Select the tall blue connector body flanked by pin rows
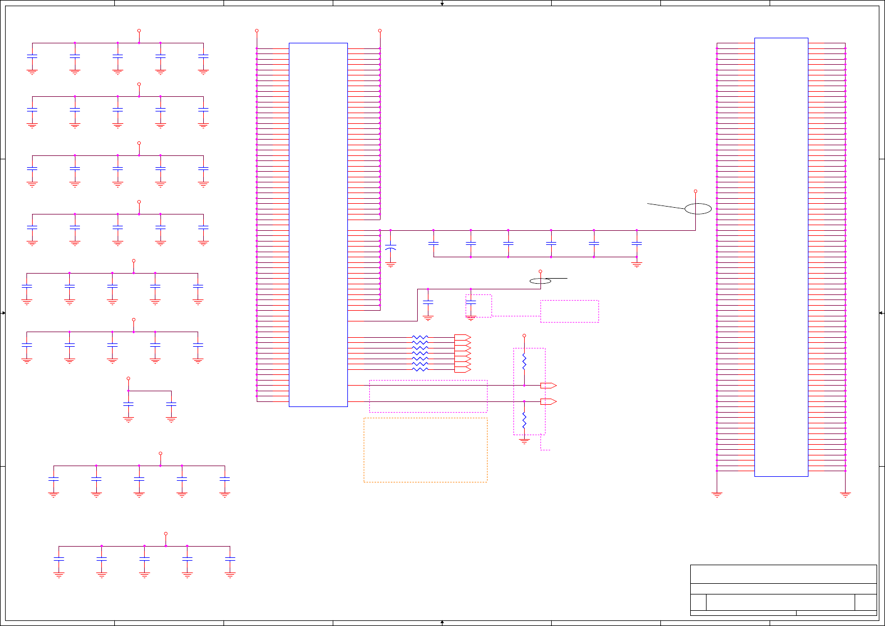 pos(781,257)
